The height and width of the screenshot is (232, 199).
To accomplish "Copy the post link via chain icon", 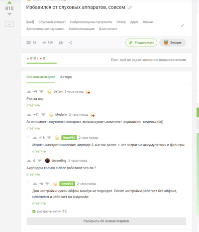I will (130, 7).
